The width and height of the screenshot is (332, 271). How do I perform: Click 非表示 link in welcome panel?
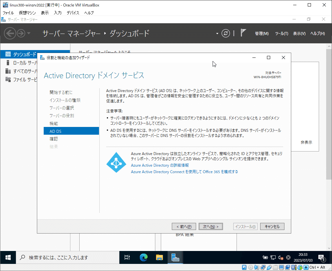coord(306,142)
